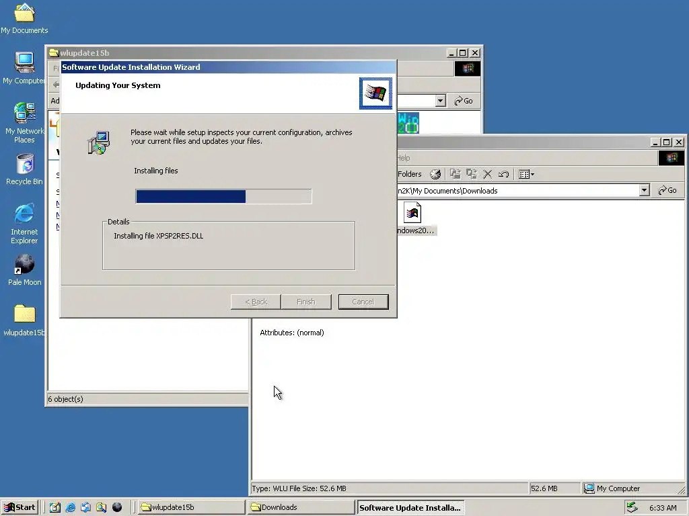
Task: Open the Start menu
Action: [20, 508]
